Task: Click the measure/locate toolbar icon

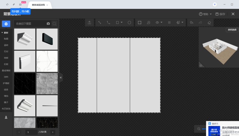Action: click(149, 22)
